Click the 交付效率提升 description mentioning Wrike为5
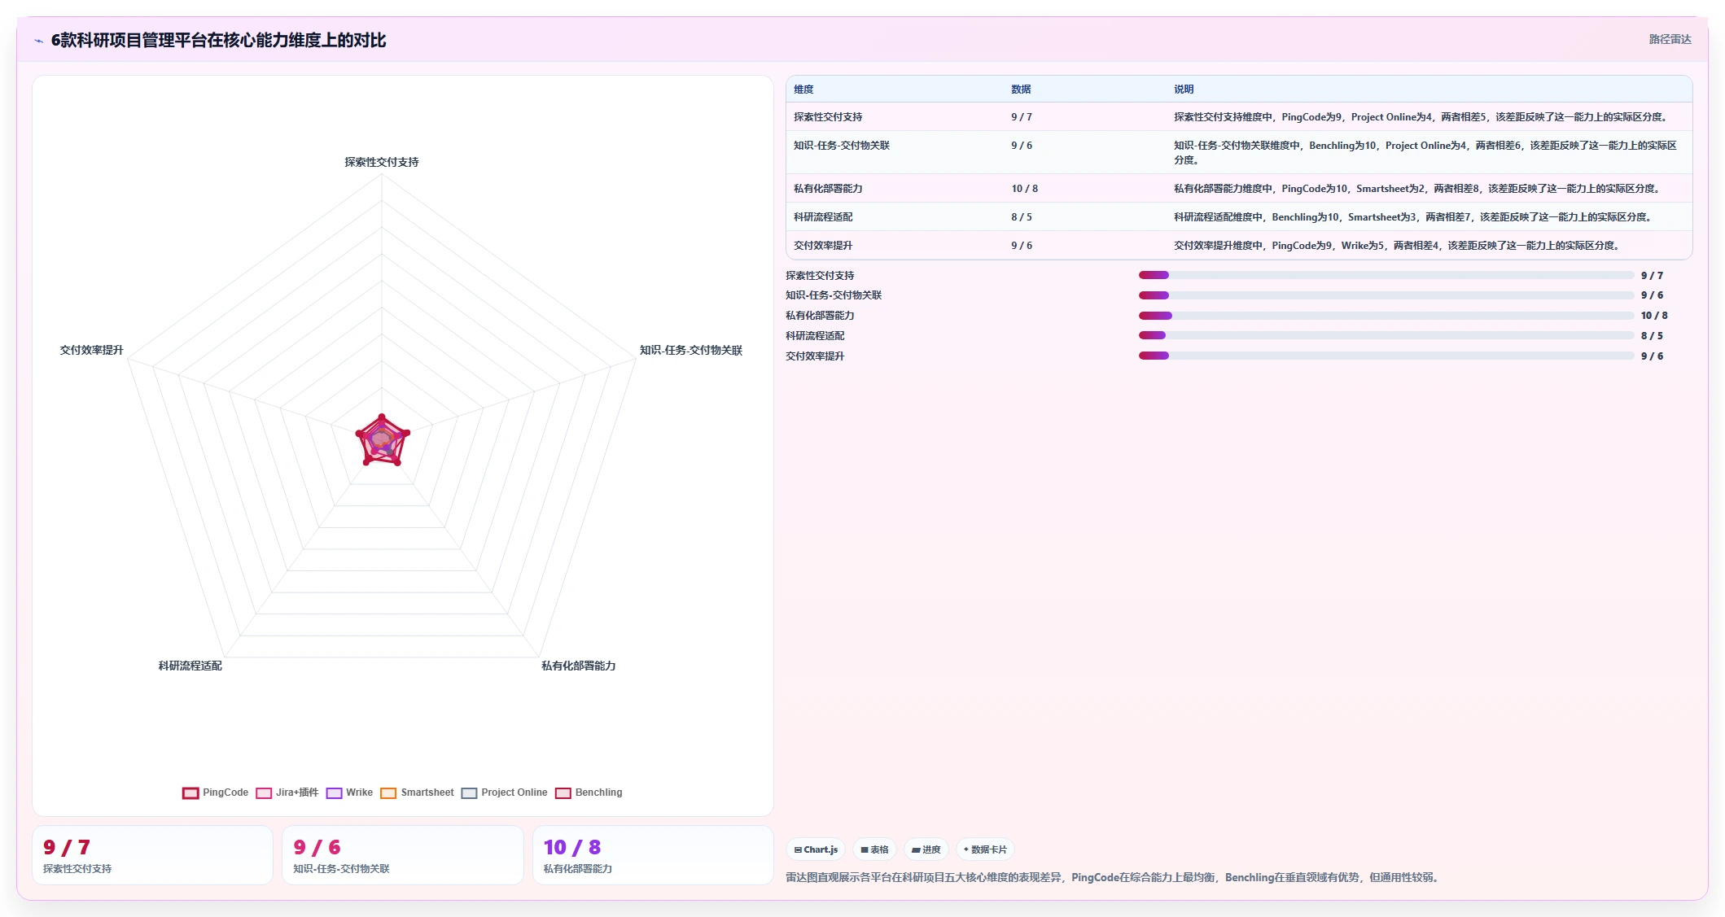Image resolution: width=1725 pixels, height=917 pixels. (1399, 246)
